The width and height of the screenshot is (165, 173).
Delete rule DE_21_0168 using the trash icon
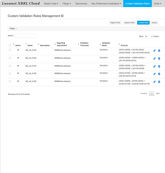click(x=159, y=51)
